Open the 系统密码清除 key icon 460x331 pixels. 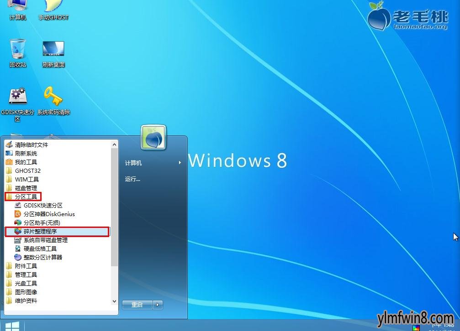pyautogui.click(x=53, y=101)
